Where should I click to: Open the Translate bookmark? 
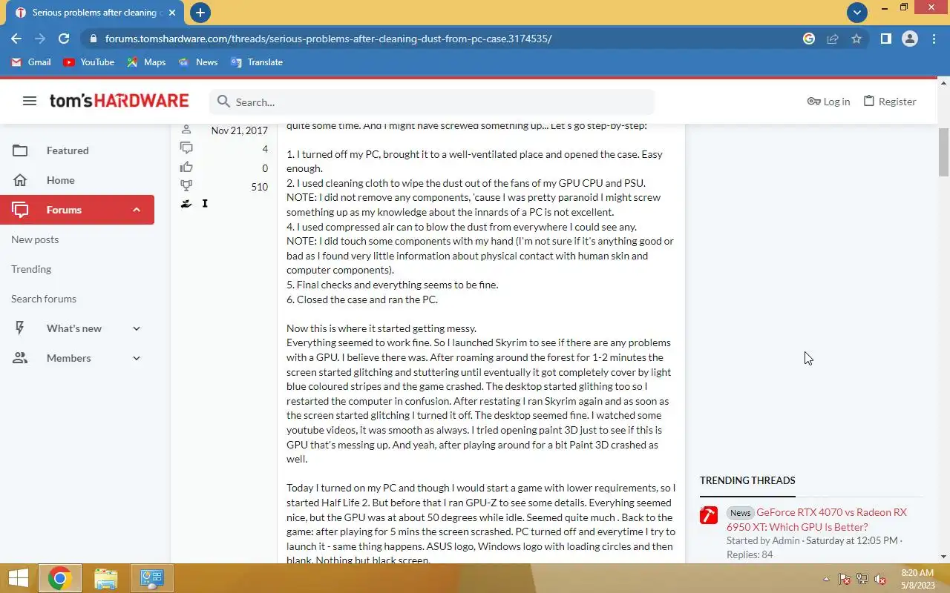click(x=257, y=62)
